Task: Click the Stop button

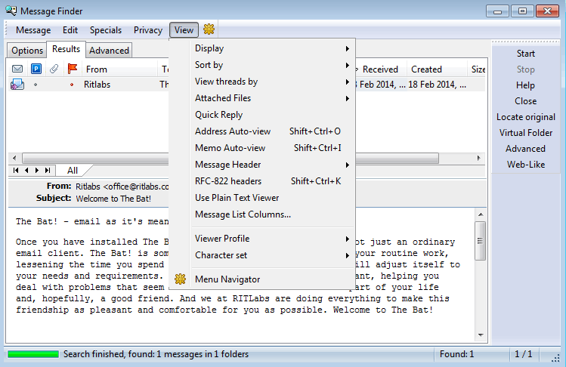Action: click(x=526, y=69)
